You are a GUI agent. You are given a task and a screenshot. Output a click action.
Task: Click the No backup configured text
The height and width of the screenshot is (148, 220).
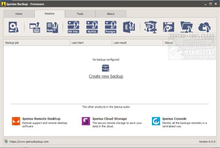tap(106, 60)
